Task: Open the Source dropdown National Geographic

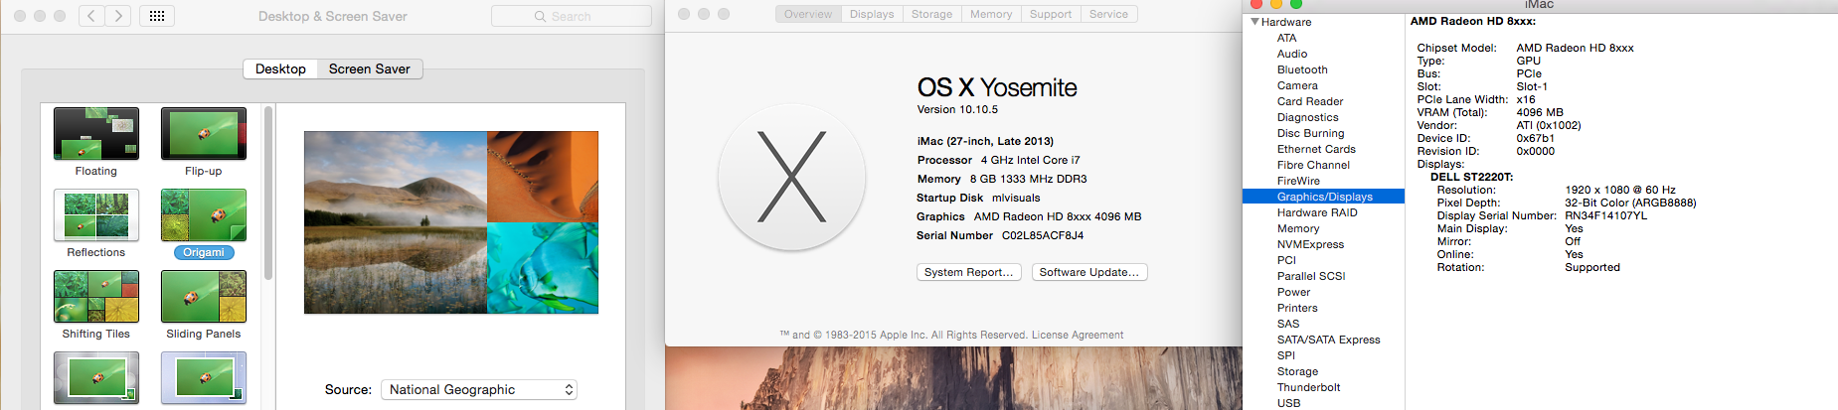Action: point(479,390)
